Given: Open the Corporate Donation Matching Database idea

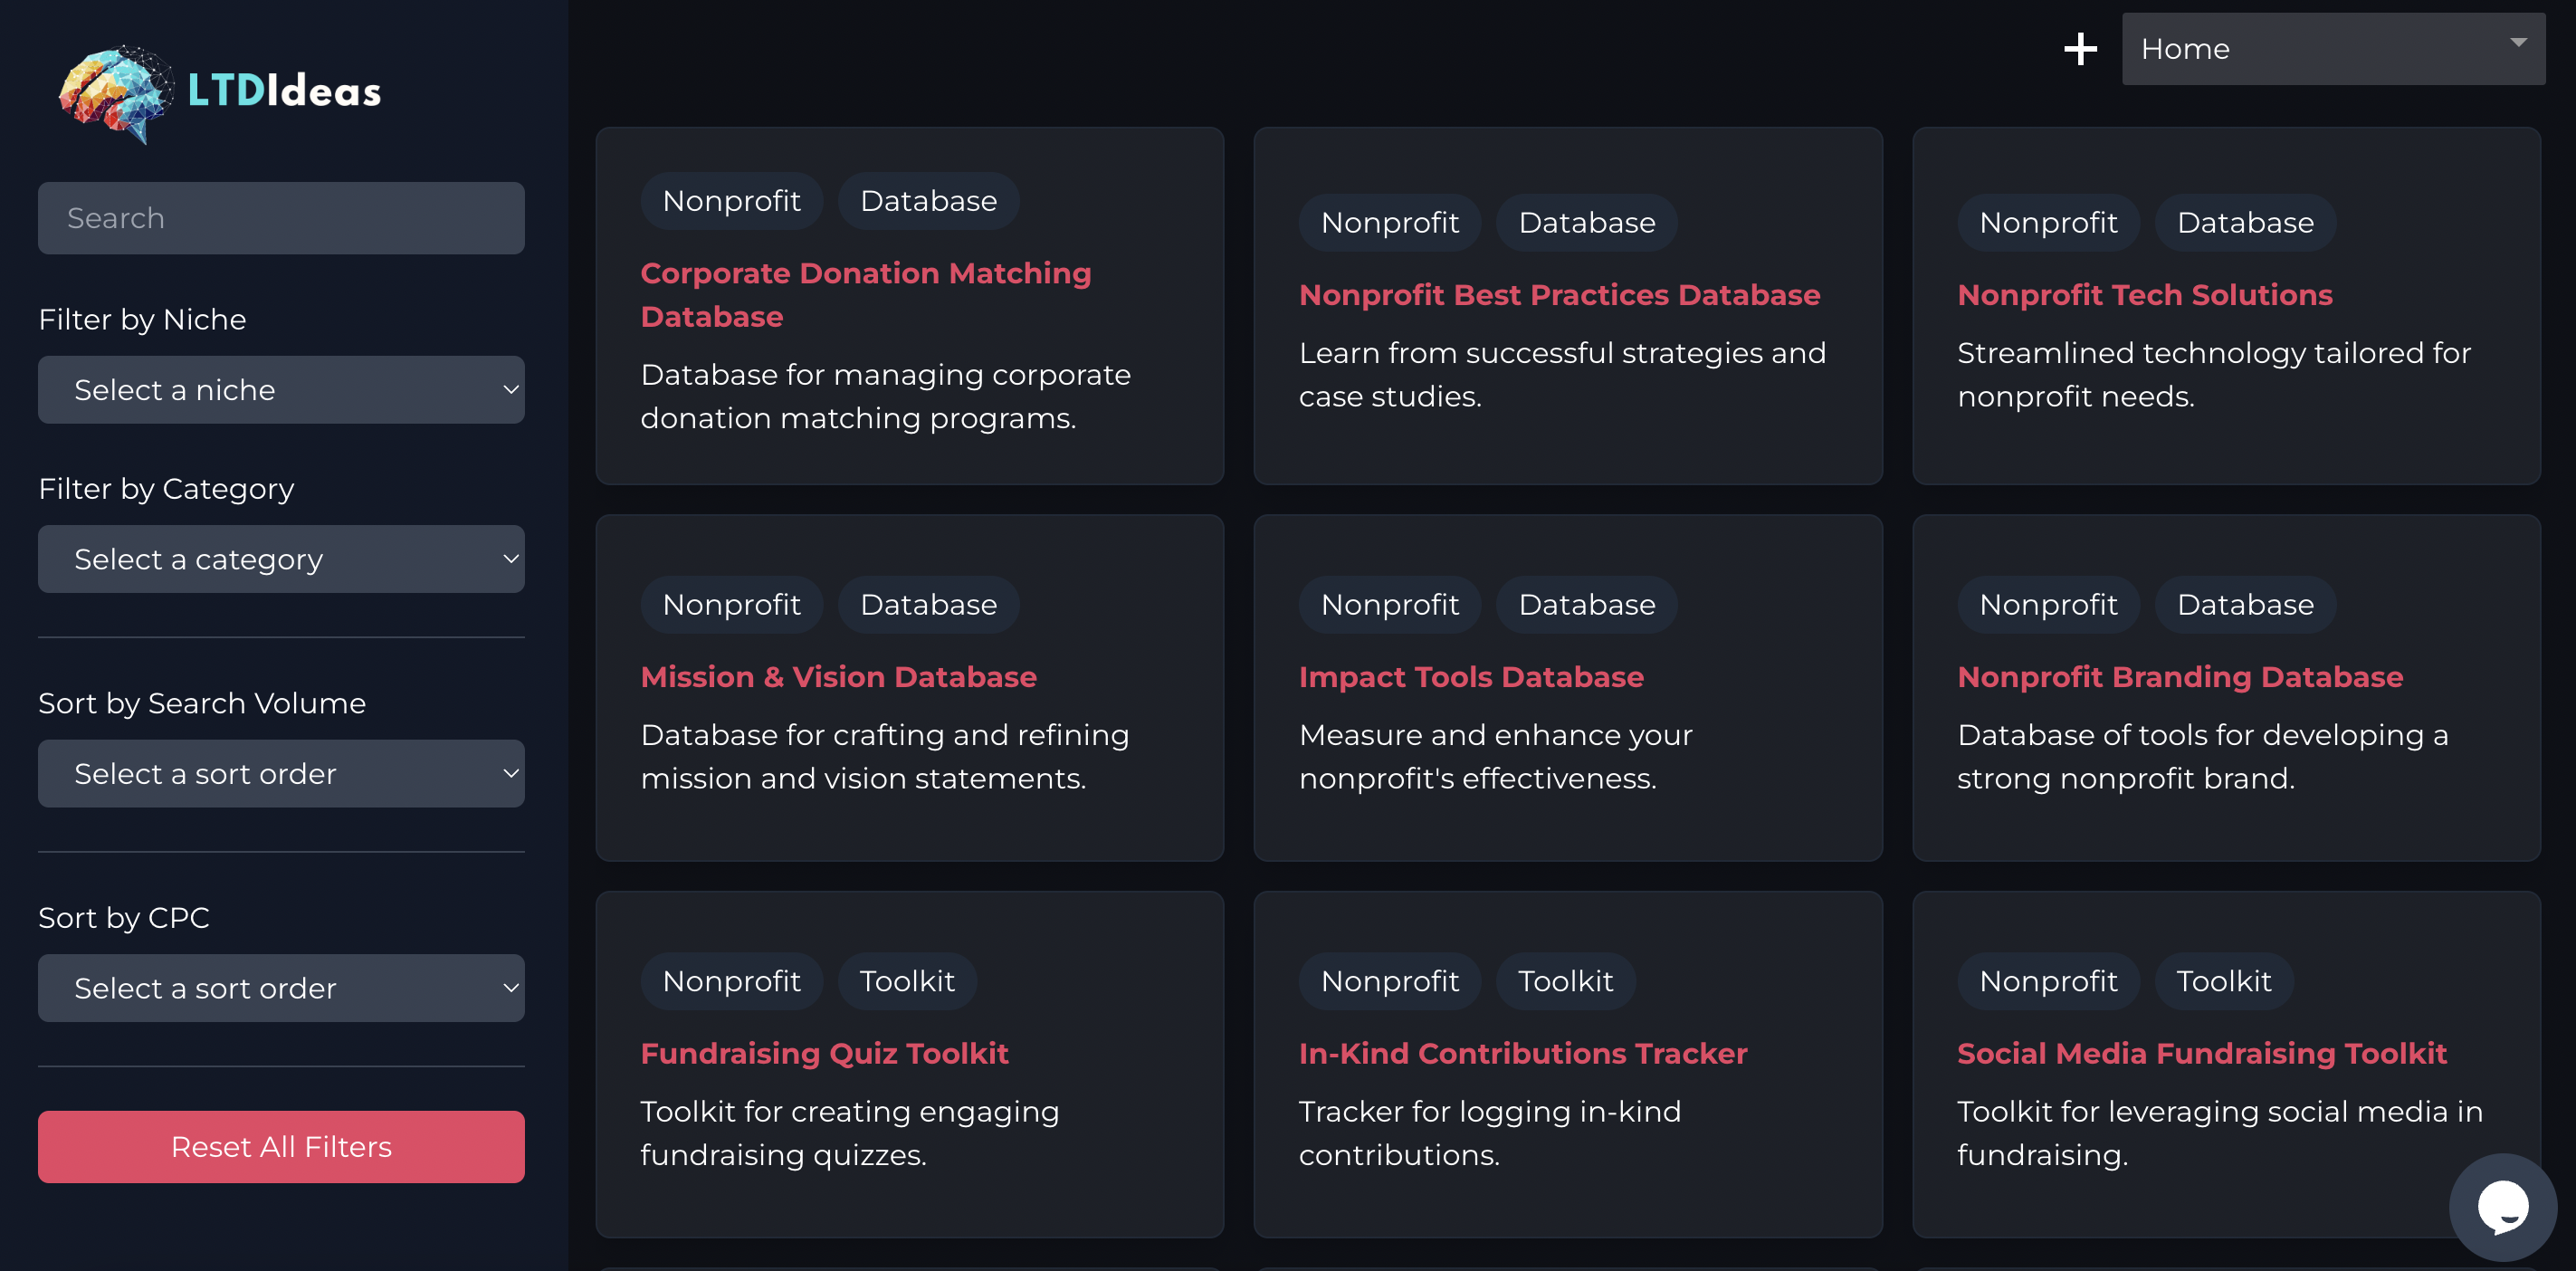Looking at the screenshot, I should tap(865, 295).
